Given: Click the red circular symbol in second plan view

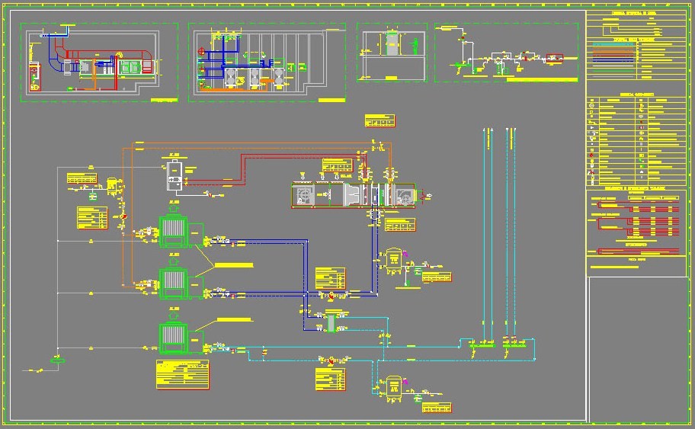Looking at the screenshot, I should 200,52.
